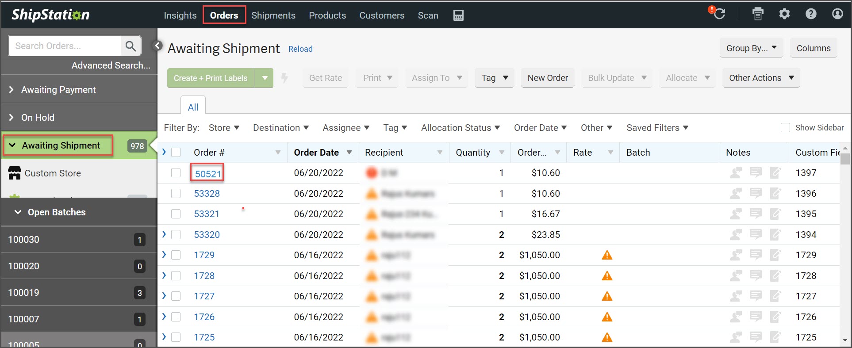Open the Group By dropdown
Image resolution: width=852 pixels, height=348 pixels.
(x=751, y=48)
